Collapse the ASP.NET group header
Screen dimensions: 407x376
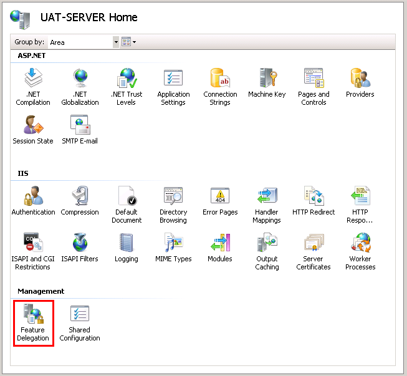pos(31,55)
